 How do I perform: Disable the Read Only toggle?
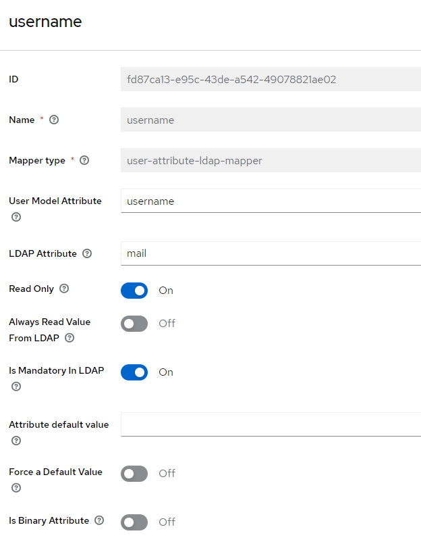(134, 291)
